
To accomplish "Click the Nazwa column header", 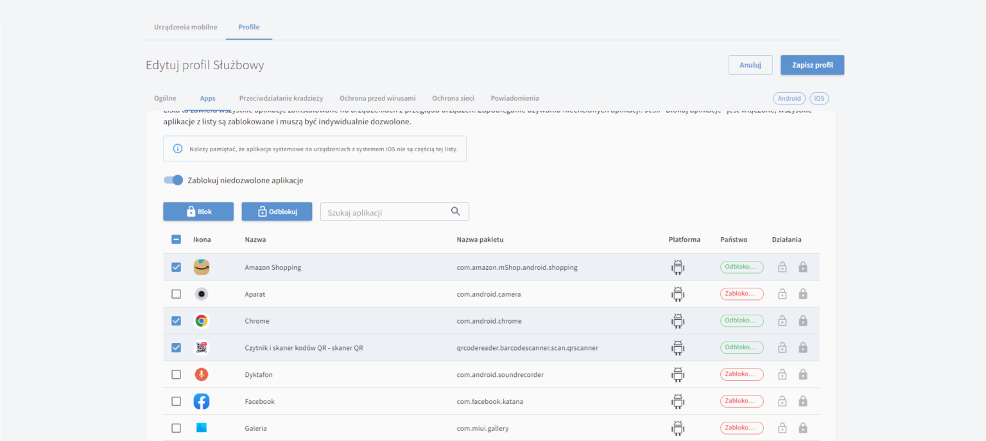I will (x=255, y=240).
